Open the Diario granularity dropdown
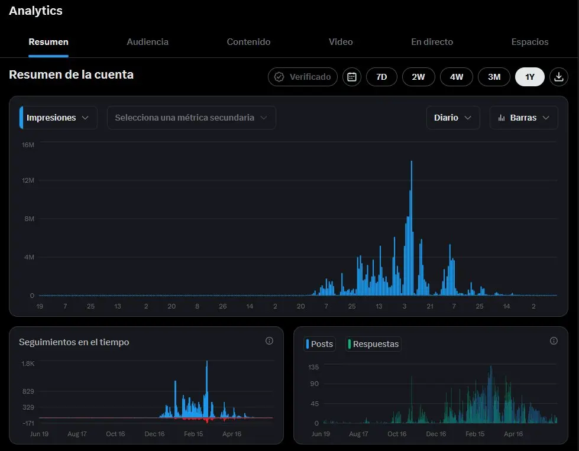Screen dimensions: 579x451 point(452,118)
